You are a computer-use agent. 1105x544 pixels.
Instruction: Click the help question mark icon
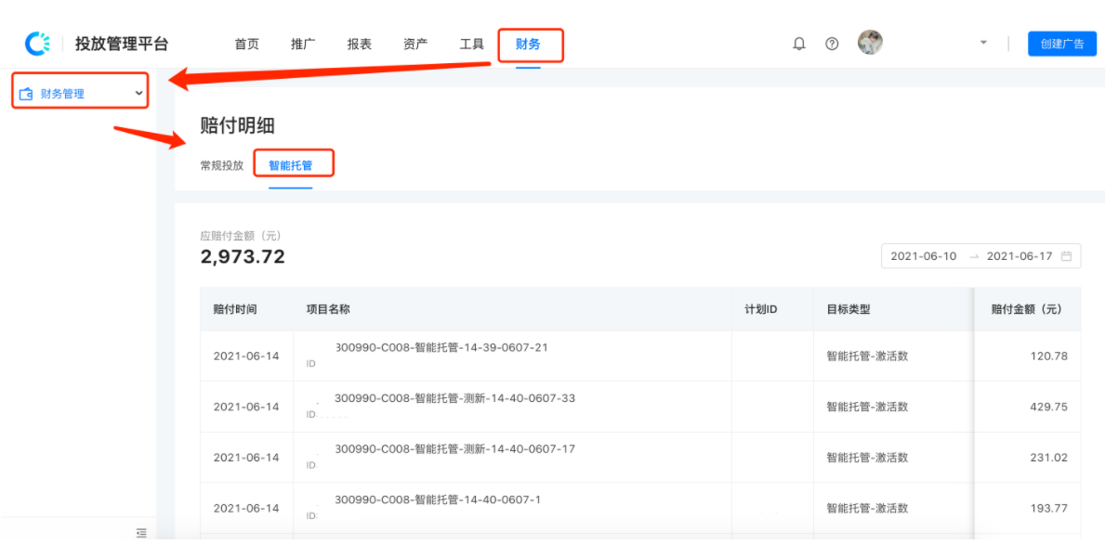point(831,42)
